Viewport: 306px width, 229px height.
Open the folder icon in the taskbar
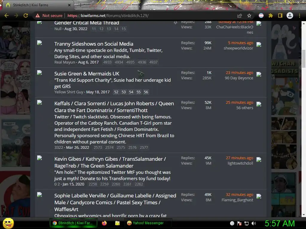coord(117,223)
